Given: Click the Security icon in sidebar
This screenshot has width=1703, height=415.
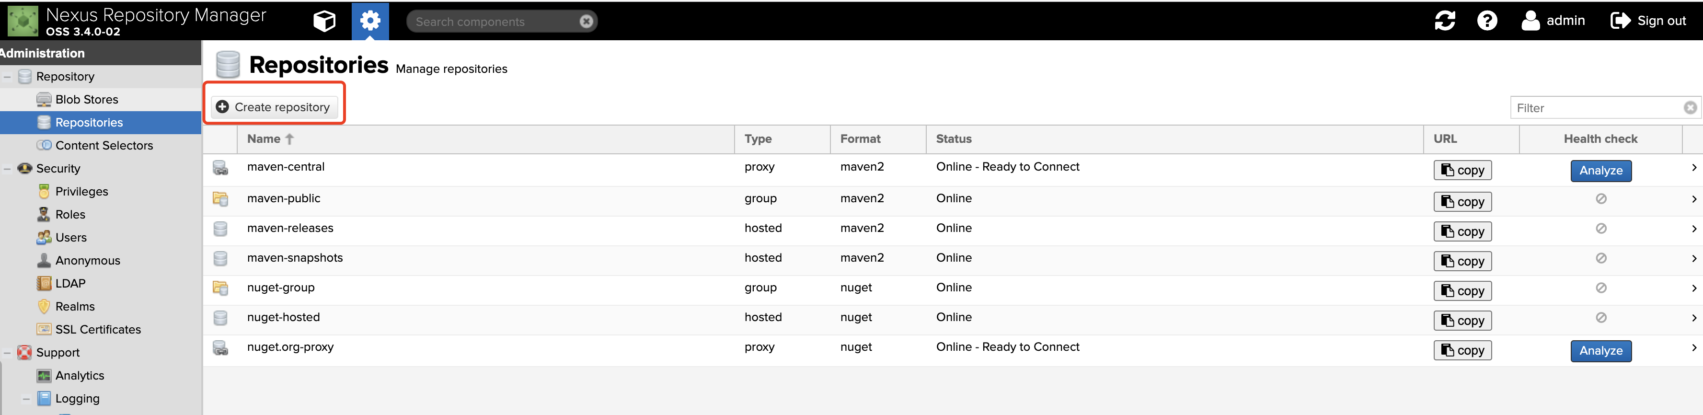Looking at the screenshot, I should (25, 169).
